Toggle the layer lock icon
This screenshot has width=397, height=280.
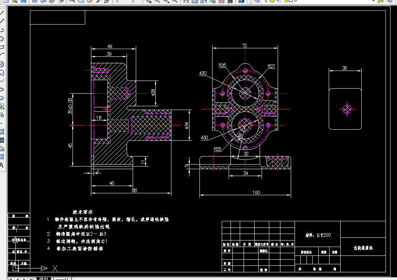[287, 1]
